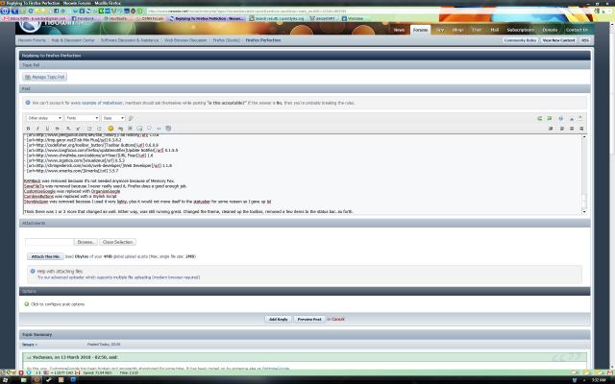Click inside the post text editor
This screenshot has width=615, height=384.
point(302,175)
